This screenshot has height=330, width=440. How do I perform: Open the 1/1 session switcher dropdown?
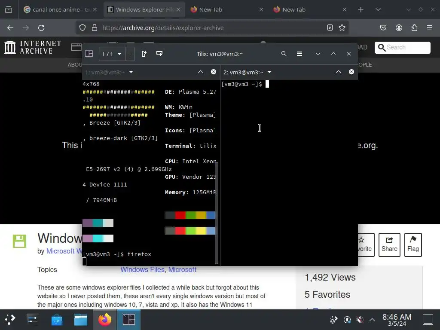tap(112, 54)
